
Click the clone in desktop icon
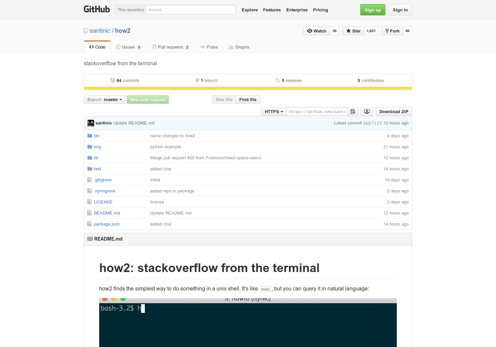367,111
